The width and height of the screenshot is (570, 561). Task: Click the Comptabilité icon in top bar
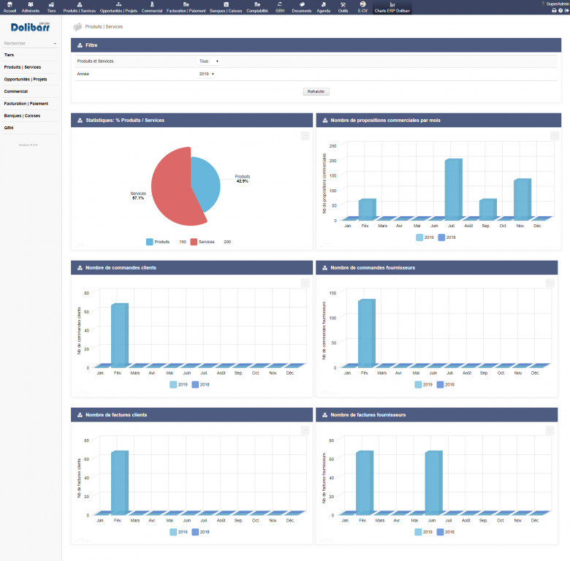[x=256, y=5]
